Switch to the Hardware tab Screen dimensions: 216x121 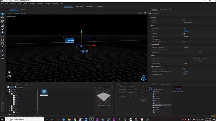point(100,6)
